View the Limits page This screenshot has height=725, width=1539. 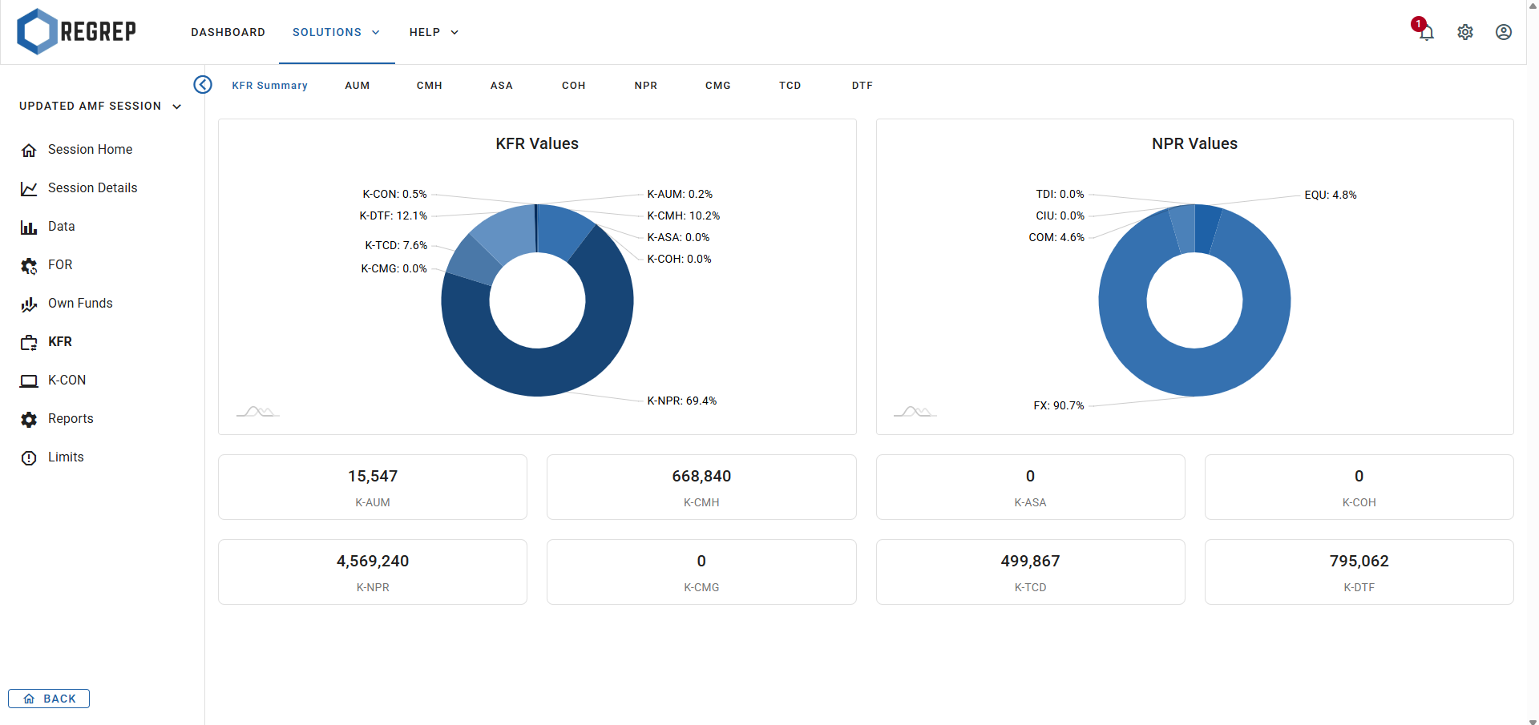tap(67, 457)
